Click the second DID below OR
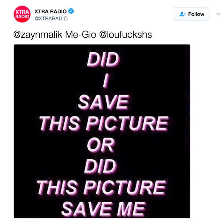 pos(101,166)
